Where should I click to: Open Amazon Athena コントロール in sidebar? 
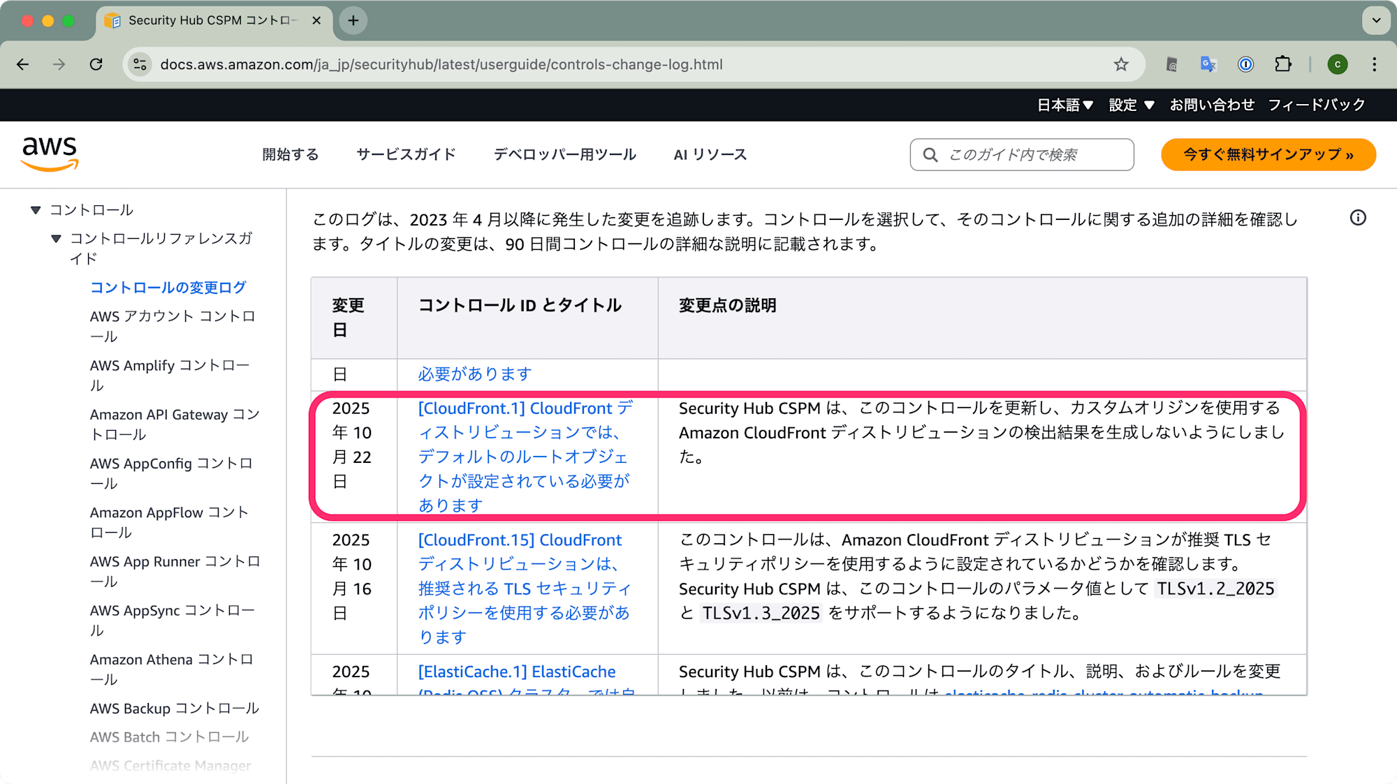click(x=172, y=670)
